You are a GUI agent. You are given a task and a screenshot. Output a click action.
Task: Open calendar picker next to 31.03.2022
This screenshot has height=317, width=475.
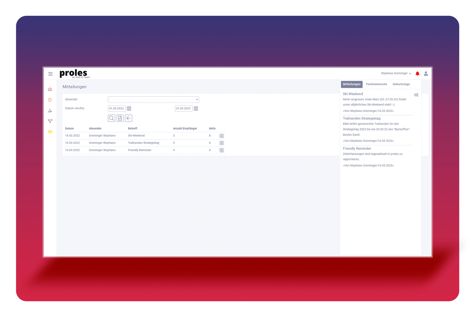coord(196,109)
